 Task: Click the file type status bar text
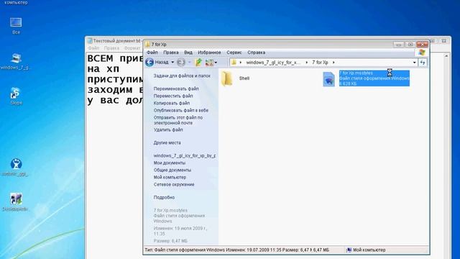coord(236,250)
